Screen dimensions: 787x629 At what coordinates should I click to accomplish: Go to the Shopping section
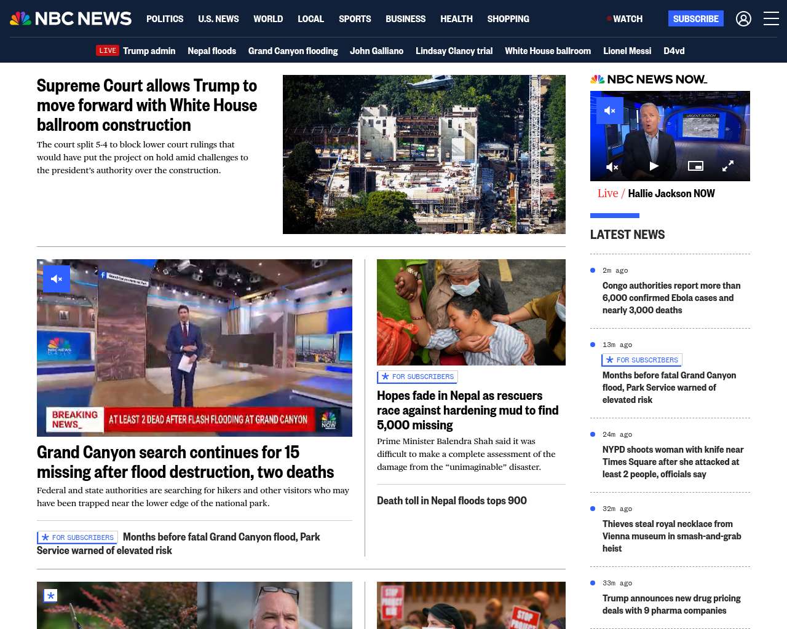(508, 19)
